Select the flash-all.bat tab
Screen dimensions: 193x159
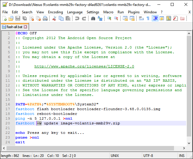click(15, 27)
